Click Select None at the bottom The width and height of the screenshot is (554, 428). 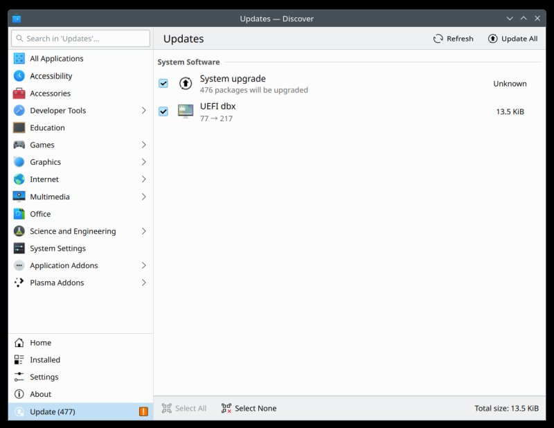[249, 409]
